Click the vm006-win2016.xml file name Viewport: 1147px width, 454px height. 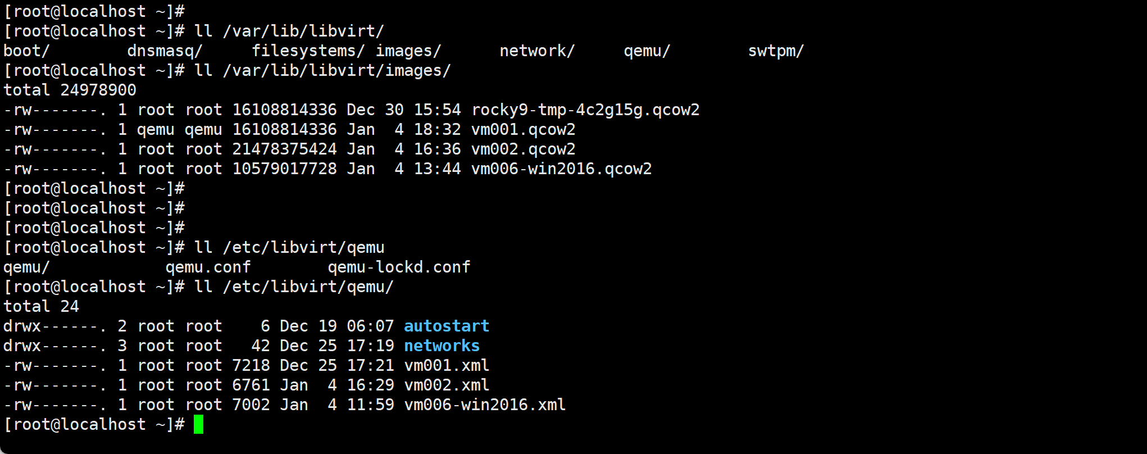coord(485,405)
